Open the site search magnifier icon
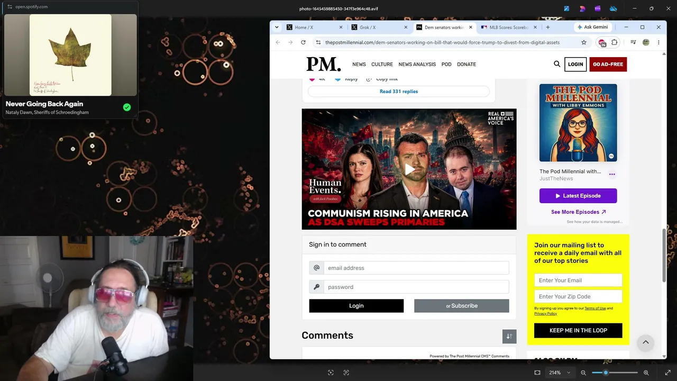 click(557, 64)
